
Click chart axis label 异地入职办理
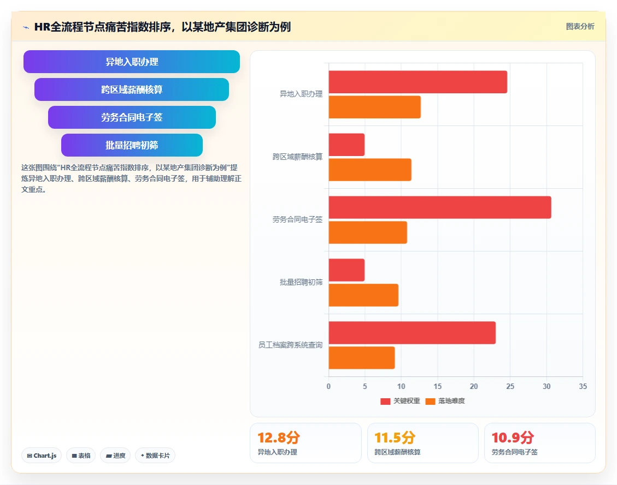(x=301, y=94)
